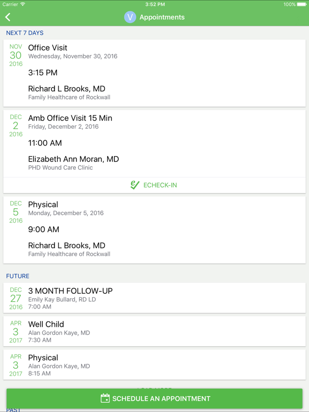Screen dimensions: 309x412
Task: Start eCheck-in for the December 2 appointment
Action: pos(154,185)
